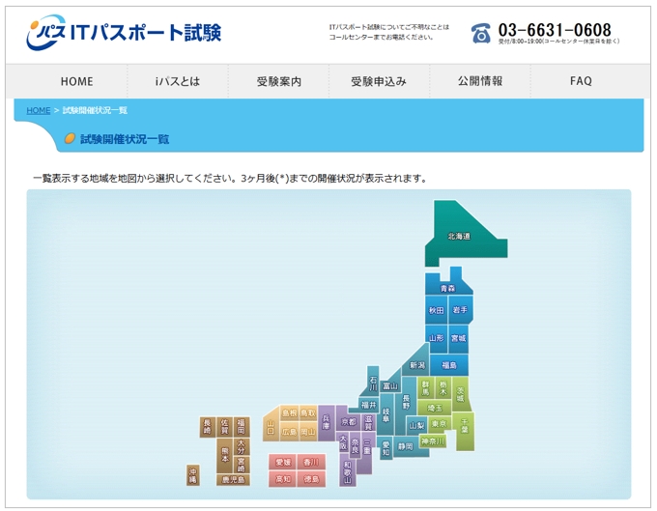The image size is (657, 511).
Task: Click 神奈川 prefecture on the map
Action: click(x=433, y=440)
